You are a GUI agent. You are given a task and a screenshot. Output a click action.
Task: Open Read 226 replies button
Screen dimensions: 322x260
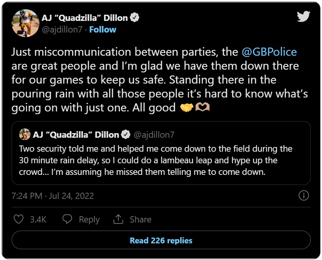click(161, 240)
